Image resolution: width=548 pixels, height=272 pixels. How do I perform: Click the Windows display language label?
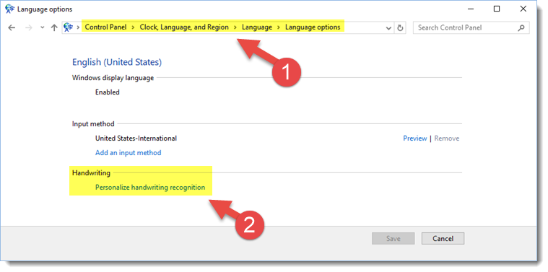[113, 77]
